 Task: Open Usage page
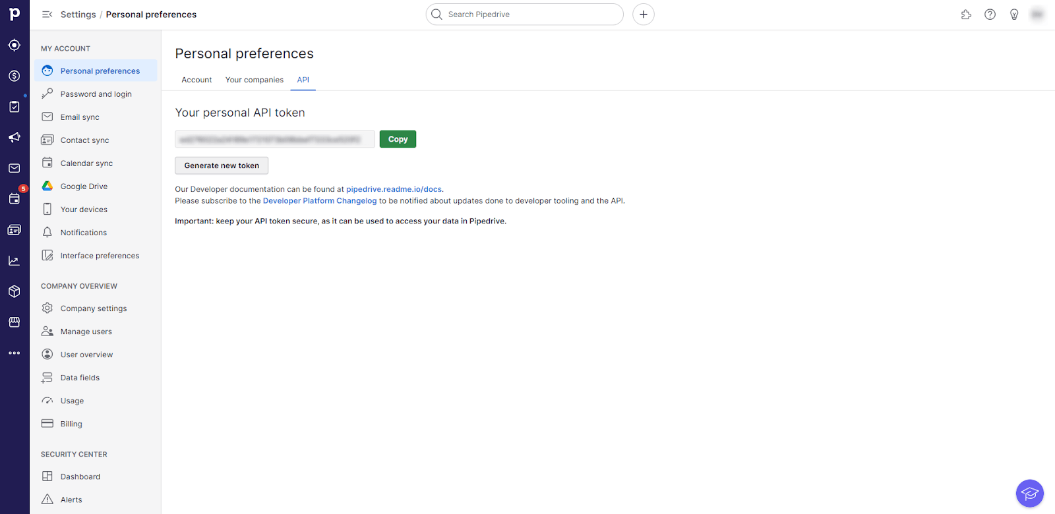pyautogui.click(x=96, y=400)
